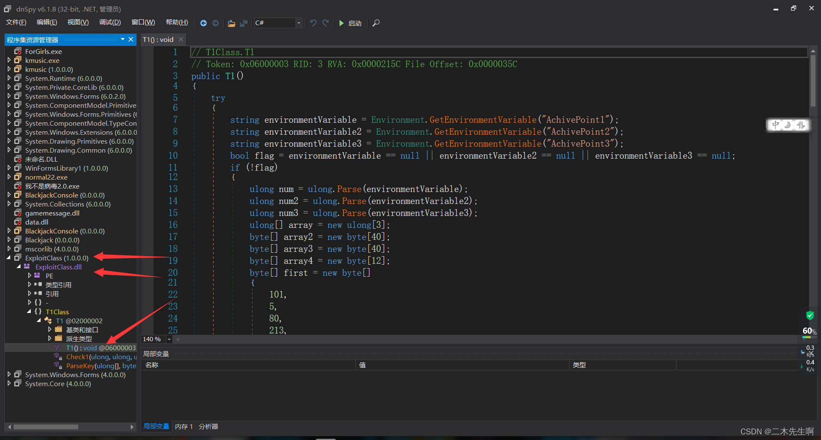Open the 视图(V) menu

coord(78,22)
